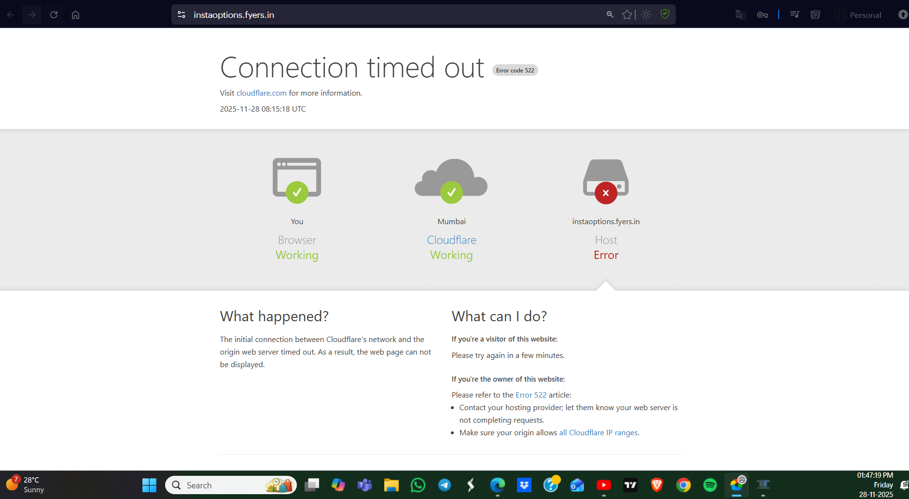Open the zoom magnifier icon in address bar
The width and height of the screenshot is (909, 499).
(610, 15)
